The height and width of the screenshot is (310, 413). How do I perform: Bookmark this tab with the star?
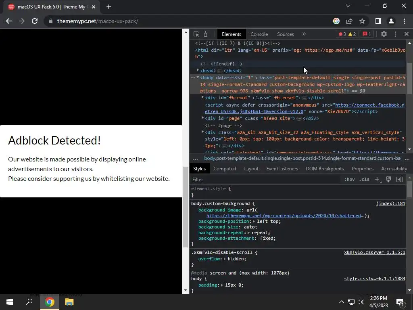[362, 21]
